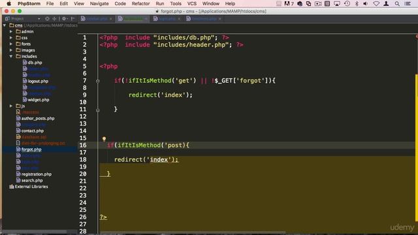Click the yellow lightbulb intention icon
Screen dimensions: 418x235
pyautogui.click(x=104, y=139)
